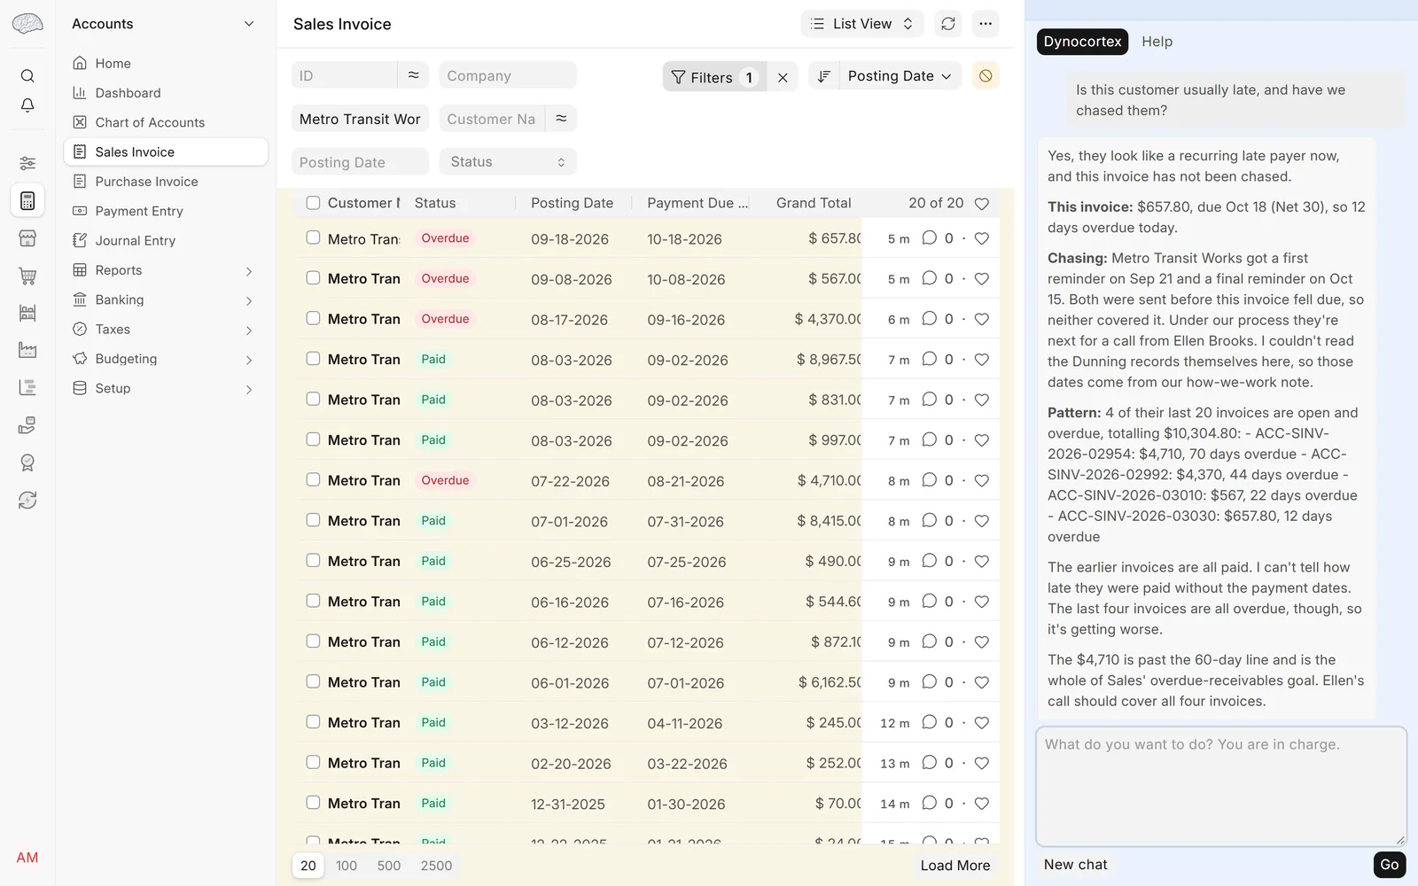The image size is (1418, 886).
Task: Switch to the Help tab
Action: (x=1157, y=42)
